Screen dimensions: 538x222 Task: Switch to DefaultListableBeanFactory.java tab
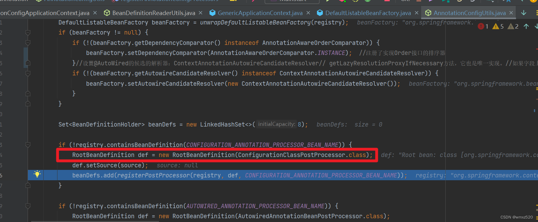click(368, 13)
